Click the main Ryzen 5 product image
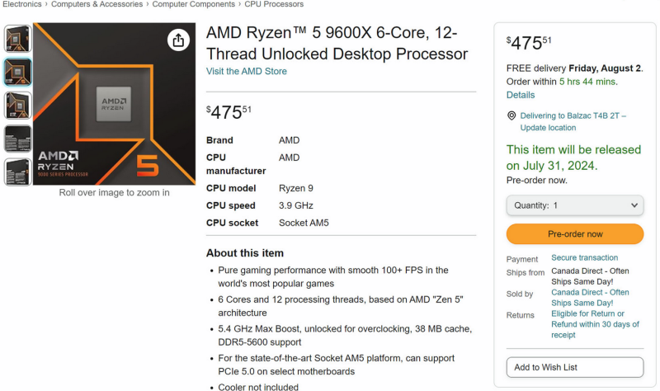The height and width of the screenshot is (391, 660). 114,103
